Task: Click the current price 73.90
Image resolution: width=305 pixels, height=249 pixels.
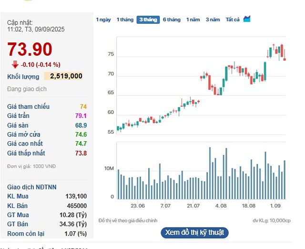Action: [30, 50]
